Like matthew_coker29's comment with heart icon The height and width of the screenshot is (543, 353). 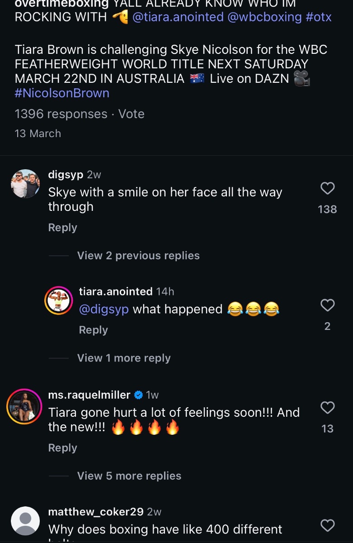coord(327,525)
